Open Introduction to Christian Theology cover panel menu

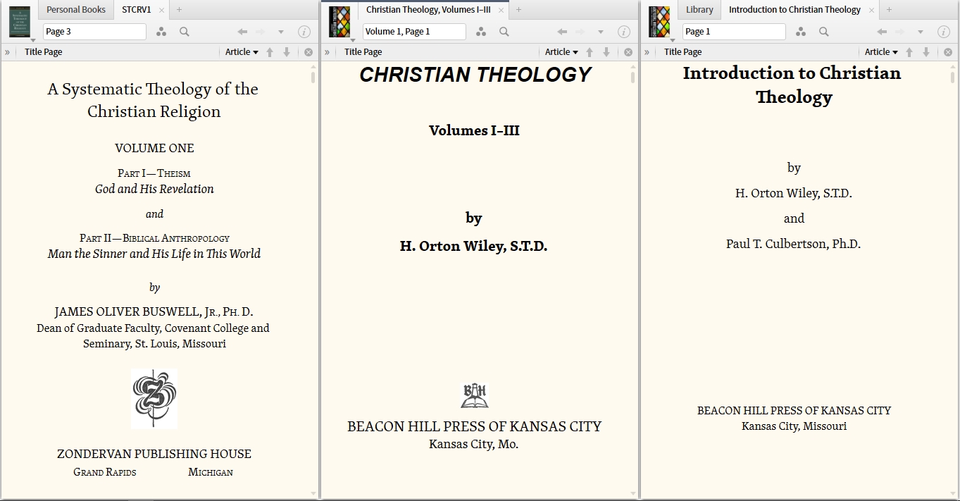click(x=660, y=23)
